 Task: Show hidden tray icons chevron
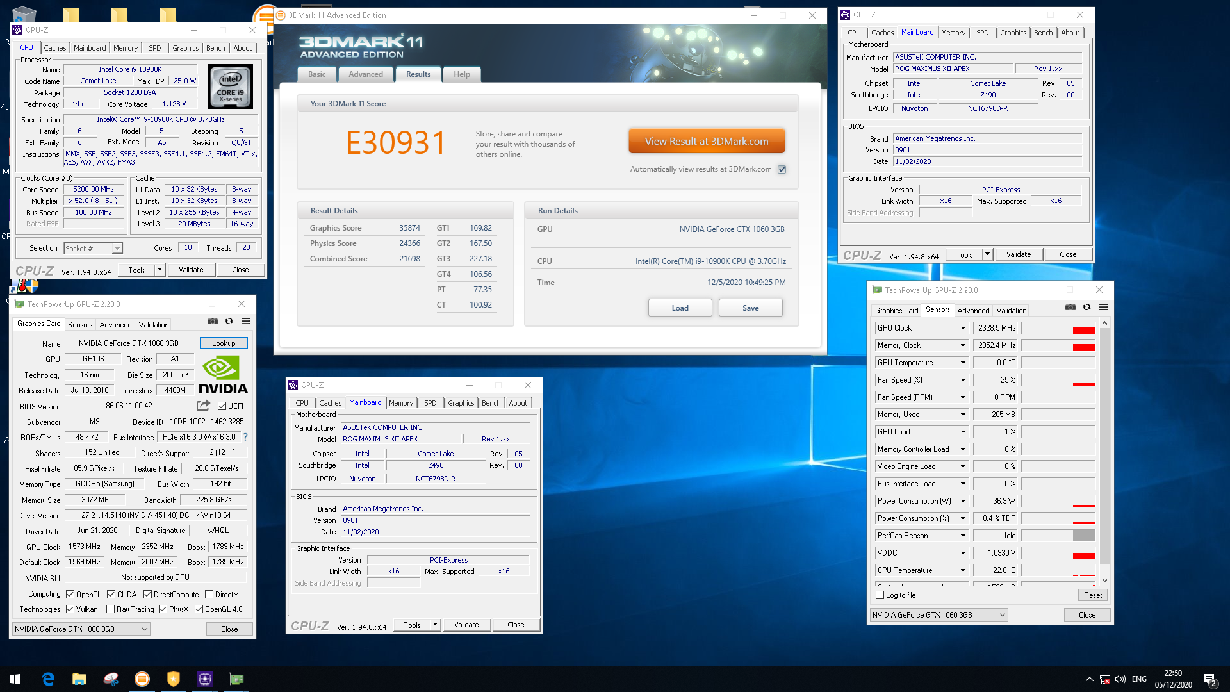(1089, 679)
